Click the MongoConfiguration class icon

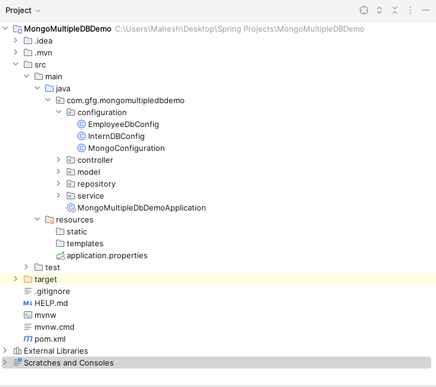pyautogui.click(x=82, y=148)
